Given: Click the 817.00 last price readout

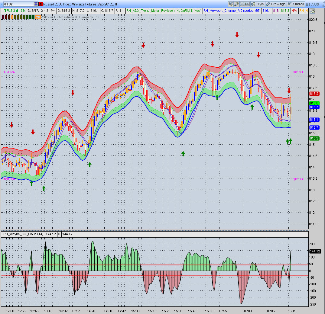Looking at the screenshot, I should point(312,4).
